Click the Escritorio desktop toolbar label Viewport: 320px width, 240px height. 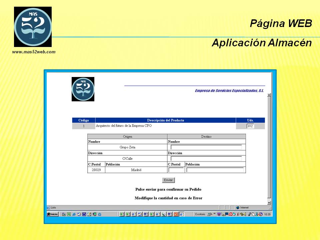click(200, 214)
